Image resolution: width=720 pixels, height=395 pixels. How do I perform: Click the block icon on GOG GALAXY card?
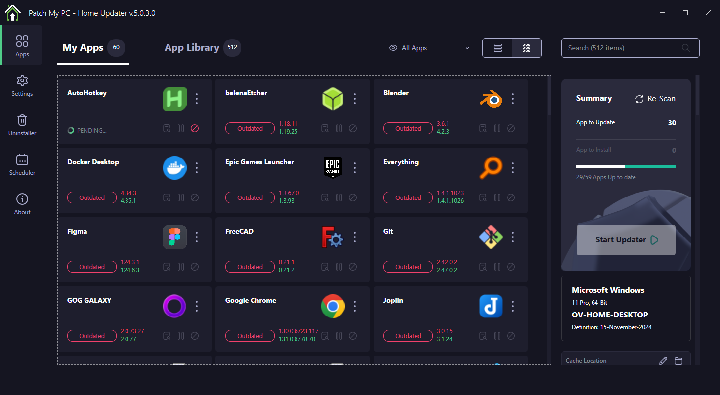pyautogui.click(x=195, y=336)
